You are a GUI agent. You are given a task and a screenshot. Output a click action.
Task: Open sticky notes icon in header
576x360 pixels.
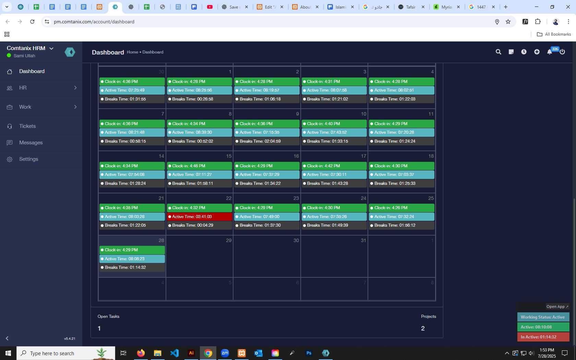click(x=511, y=52)
